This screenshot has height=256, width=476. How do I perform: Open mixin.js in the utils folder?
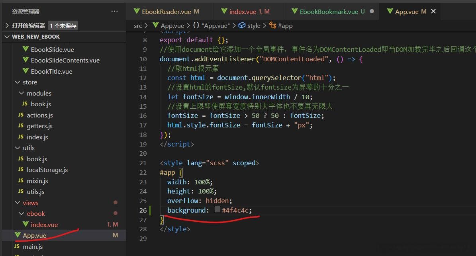[37, 181]
